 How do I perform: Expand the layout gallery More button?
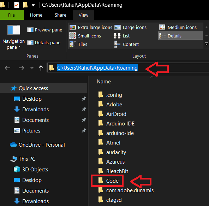(x=206, y=44)
